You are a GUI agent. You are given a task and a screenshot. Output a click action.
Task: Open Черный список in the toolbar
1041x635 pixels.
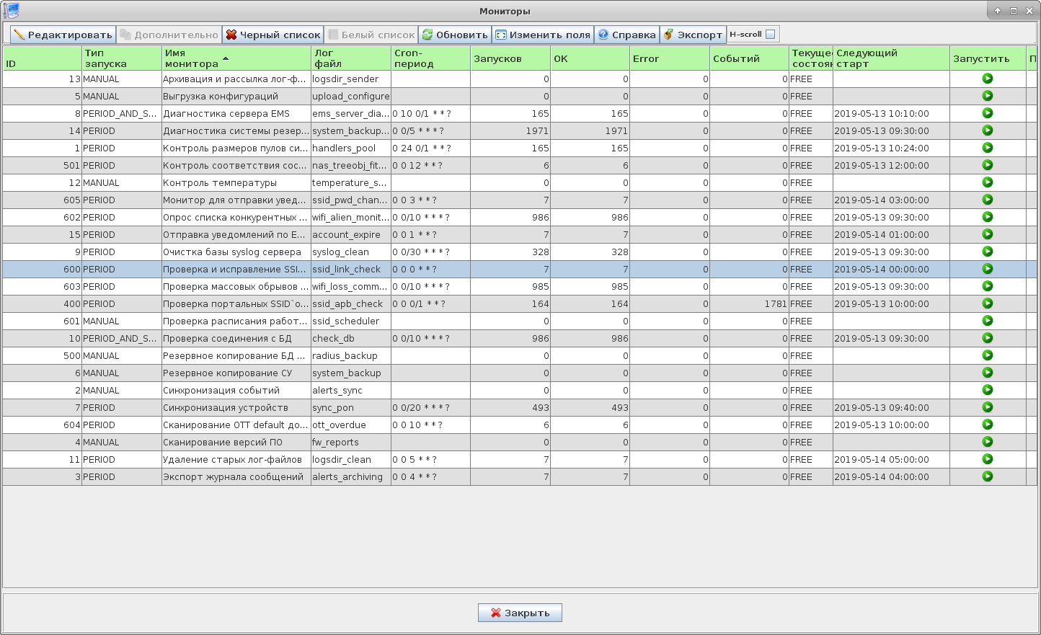[x=273, y=35]
